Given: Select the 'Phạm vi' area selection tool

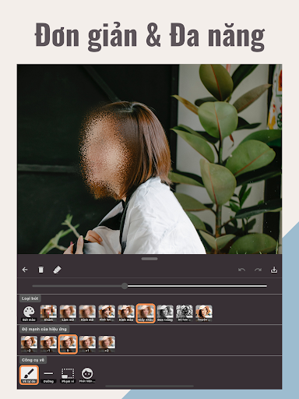Looking at the screenshot, I should pyautogui.click(x=68, y=375).
